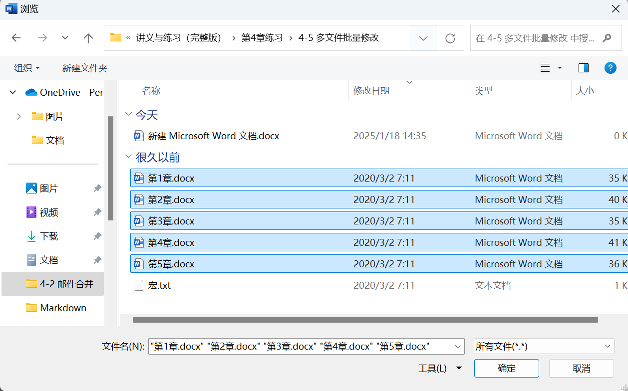628x391 pixels.
Task: Click the pin icon next to 下载
Action: 98,236
